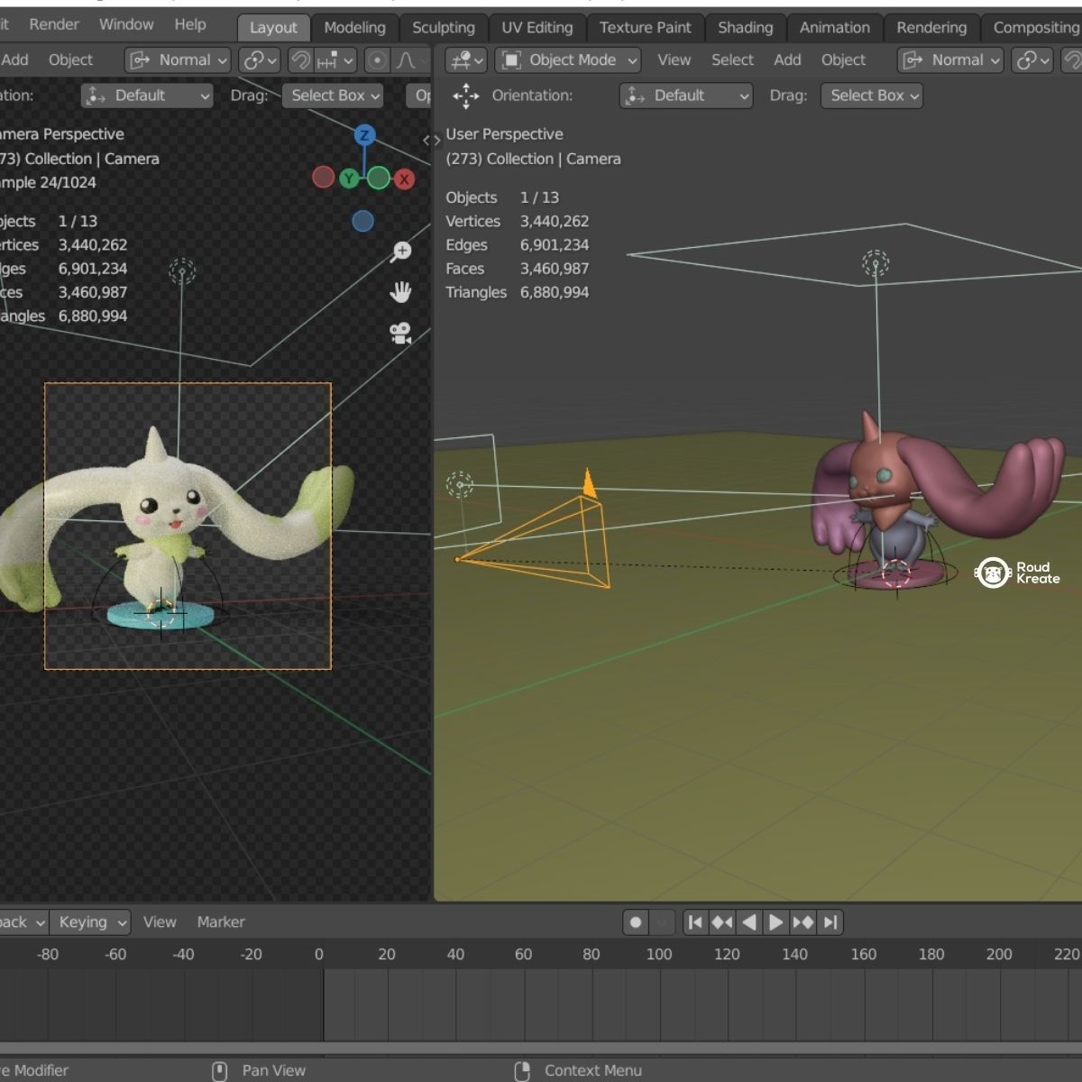Screen dimensions: 1082x1082
Task: Click the right viewport move tool icon
Action: point(466,96)
